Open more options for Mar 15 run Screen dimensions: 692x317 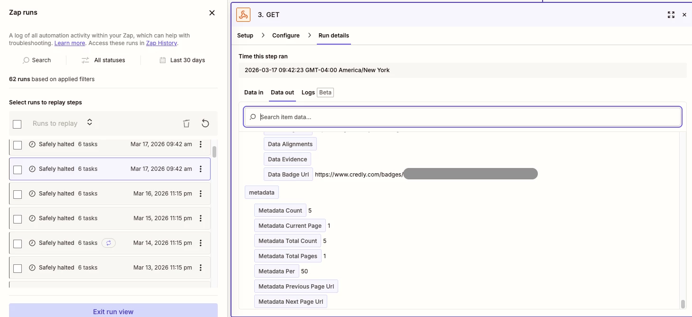point(201,218)
